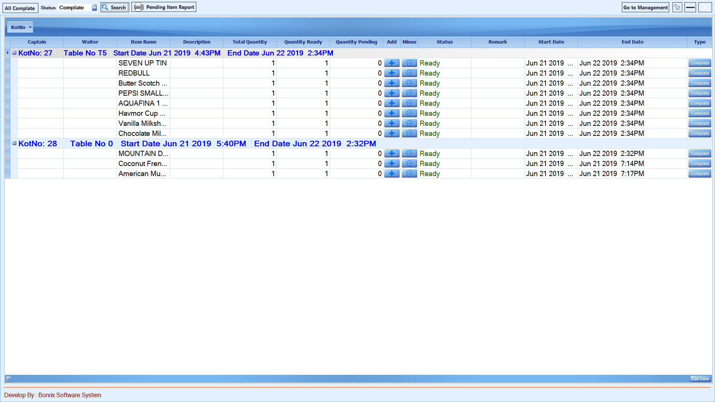Click minus icon for Coconut Fren row

409,164
